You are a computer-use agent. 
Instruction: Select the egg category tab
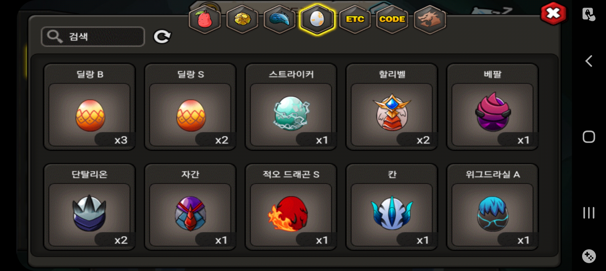(317, 19)
